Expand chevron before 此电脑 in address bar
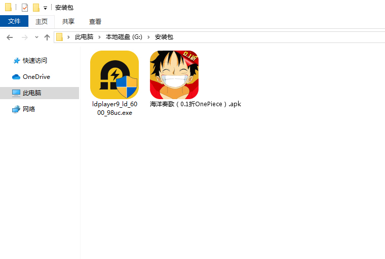385x259 pixels. (68, 37)
